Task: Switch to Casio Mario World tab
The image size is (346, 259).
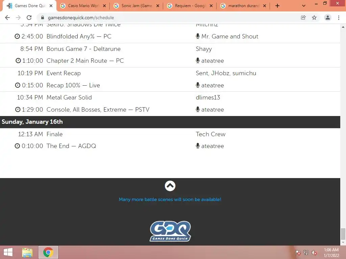Action: (83, 6)
